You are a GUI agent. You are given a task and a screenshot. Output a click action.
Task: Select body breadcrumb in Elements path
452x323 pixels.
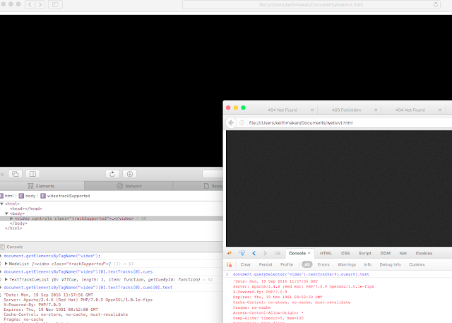(27, 196)
